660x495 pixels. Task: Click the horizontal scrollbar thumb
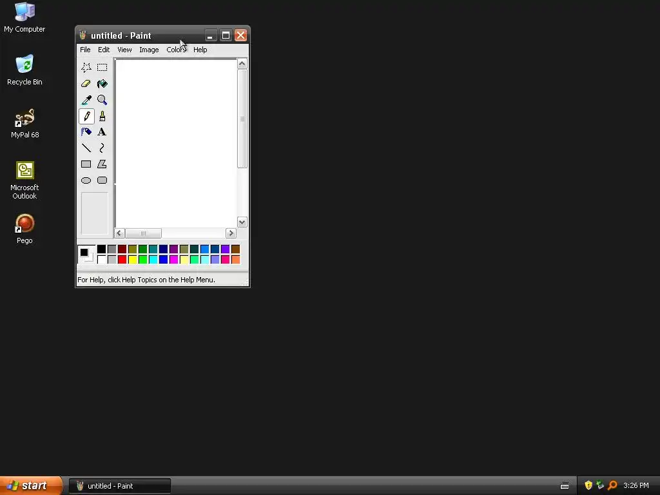click(x=143, y=233)
